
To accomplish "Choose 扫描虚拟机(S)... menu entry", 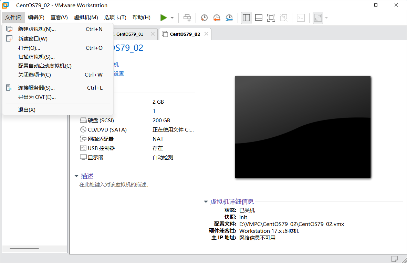I will click(58, 57).
